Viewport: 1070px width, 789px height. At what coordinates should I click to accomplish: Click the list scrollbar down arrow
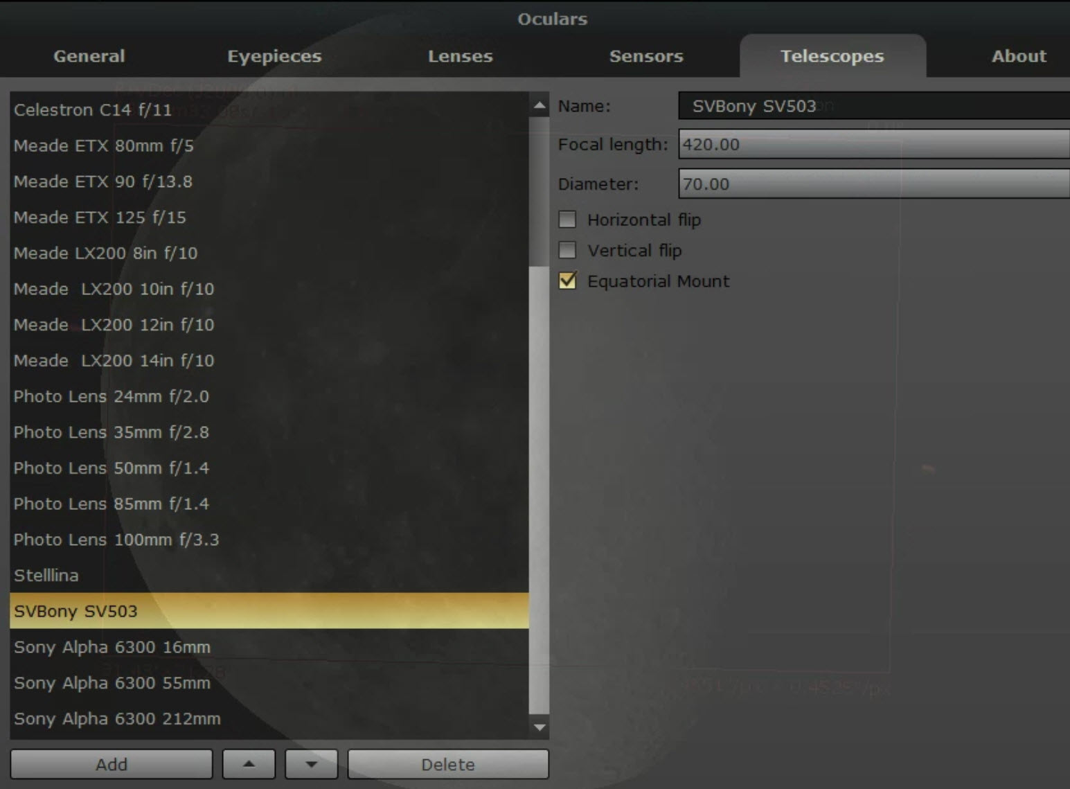point(539,727)
